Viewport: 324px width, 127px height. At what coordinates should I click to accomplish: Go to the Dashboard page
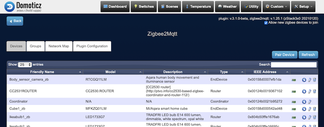(x=115, y=6)
